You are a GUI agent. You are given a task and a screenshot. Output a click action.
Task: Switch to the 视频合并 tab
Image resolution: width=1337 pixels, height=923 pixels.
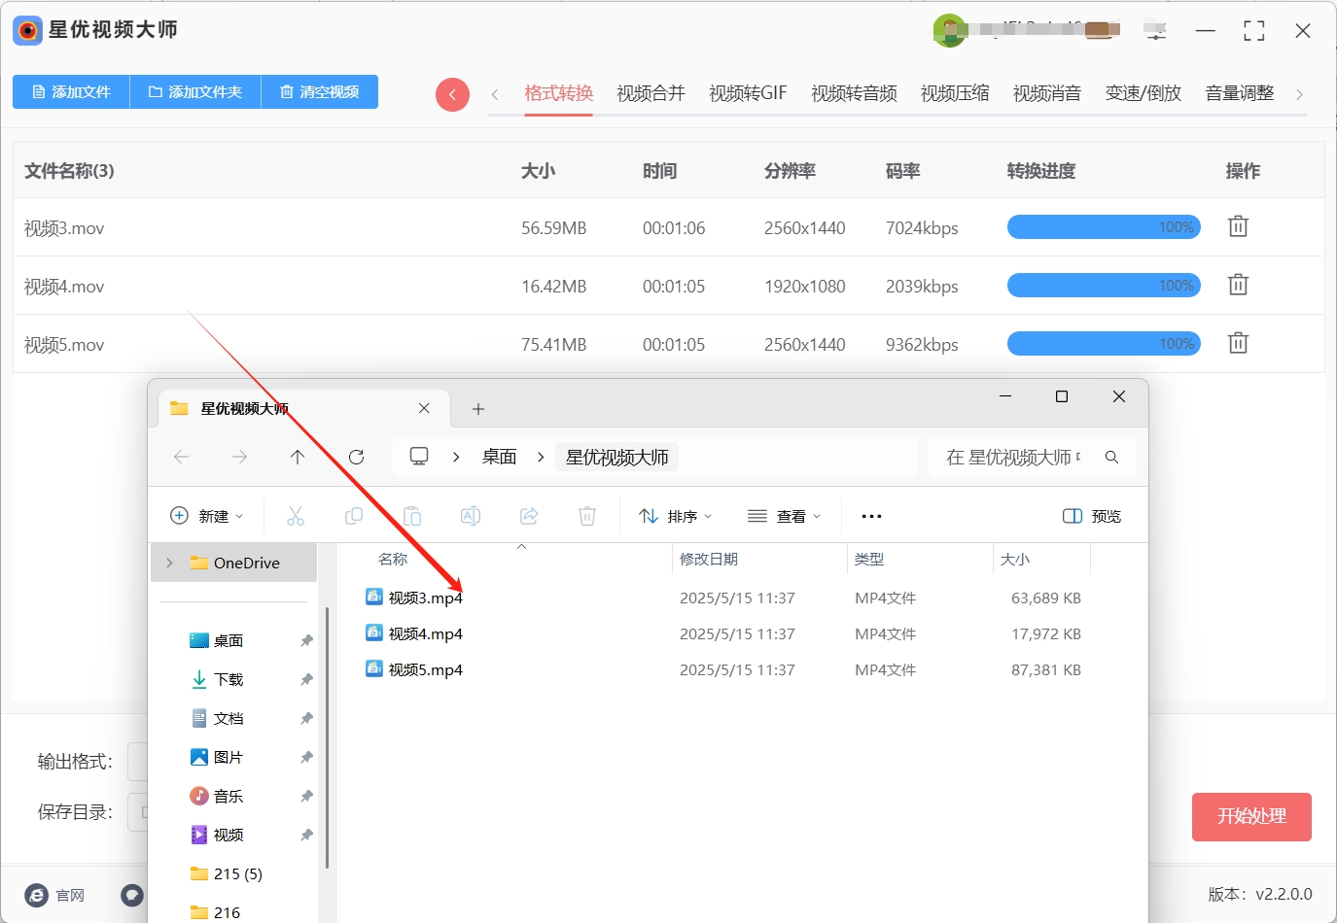[651, 93]
